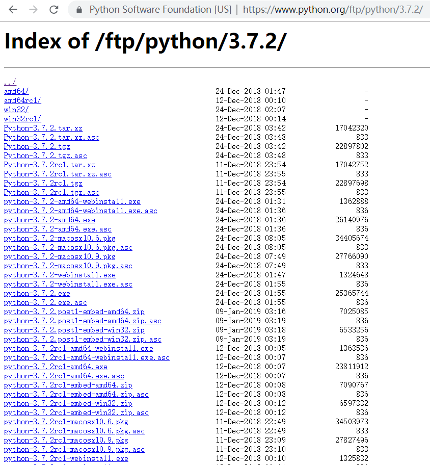Open python-3.7.2.post1-embed-amd64.zip.asc link
Image resolution: width=430 pixels, height=465 pixels.
(83, 321)
